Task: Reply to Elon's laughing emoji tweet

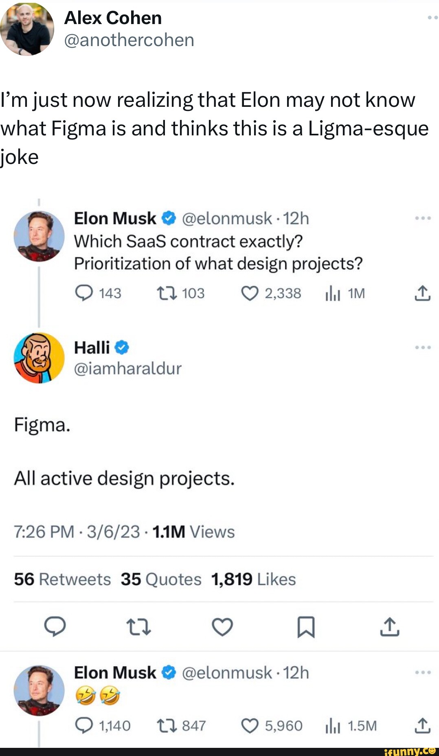Action: click(x=84, y=726)
